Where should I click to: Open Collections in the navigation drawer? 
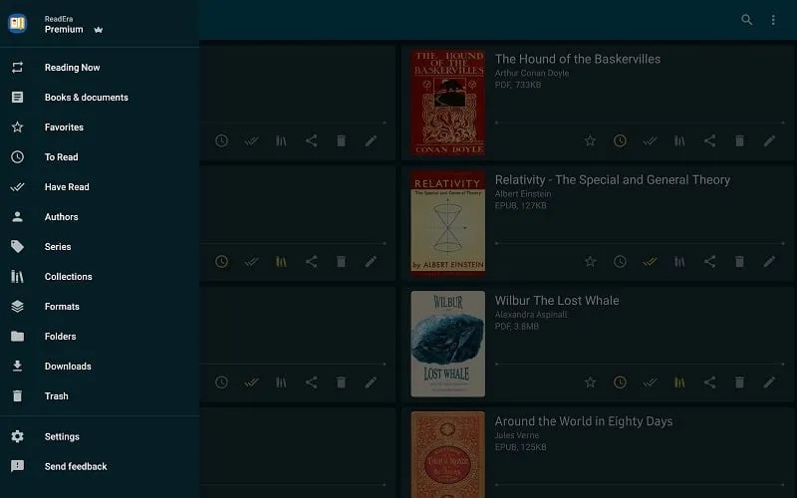68,277
